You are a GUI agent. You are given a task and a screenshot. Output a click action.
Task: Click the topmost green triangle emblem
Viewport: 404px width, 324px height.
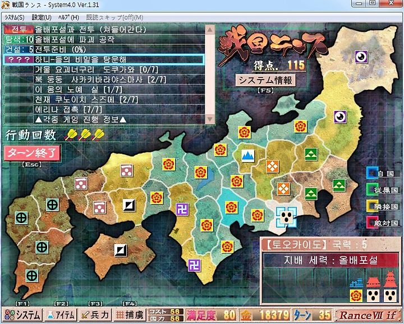pos(311,154)
